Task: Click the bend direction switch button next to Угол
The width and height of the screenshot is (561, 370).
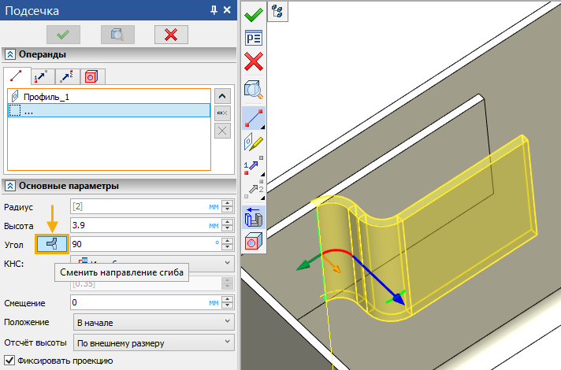Action: click(52, 244)
